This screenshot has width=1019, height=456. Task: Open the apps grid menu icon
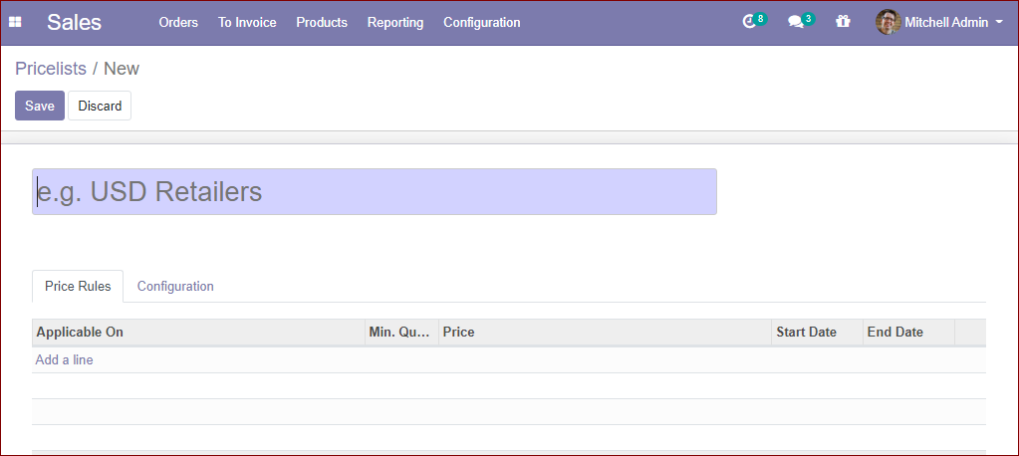pos(15,22)
